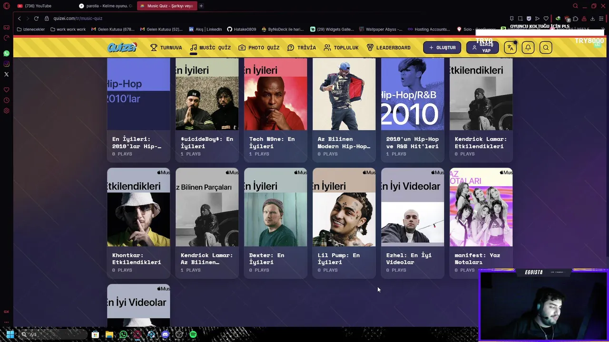This screenshot has width=609, height=342.
Task: Open Trivia navigation item
Action: coord(302,47)
